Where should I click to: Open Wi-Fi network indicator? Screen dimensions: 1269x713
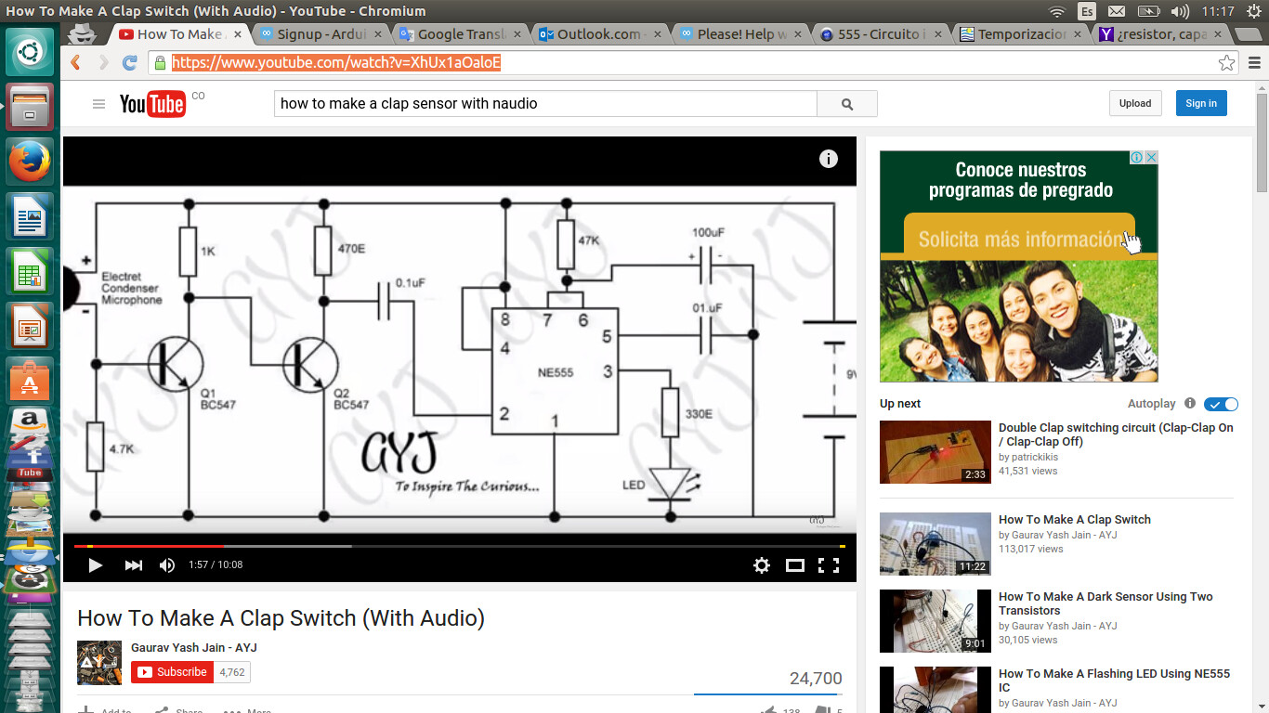click(x=1056, y=11)
